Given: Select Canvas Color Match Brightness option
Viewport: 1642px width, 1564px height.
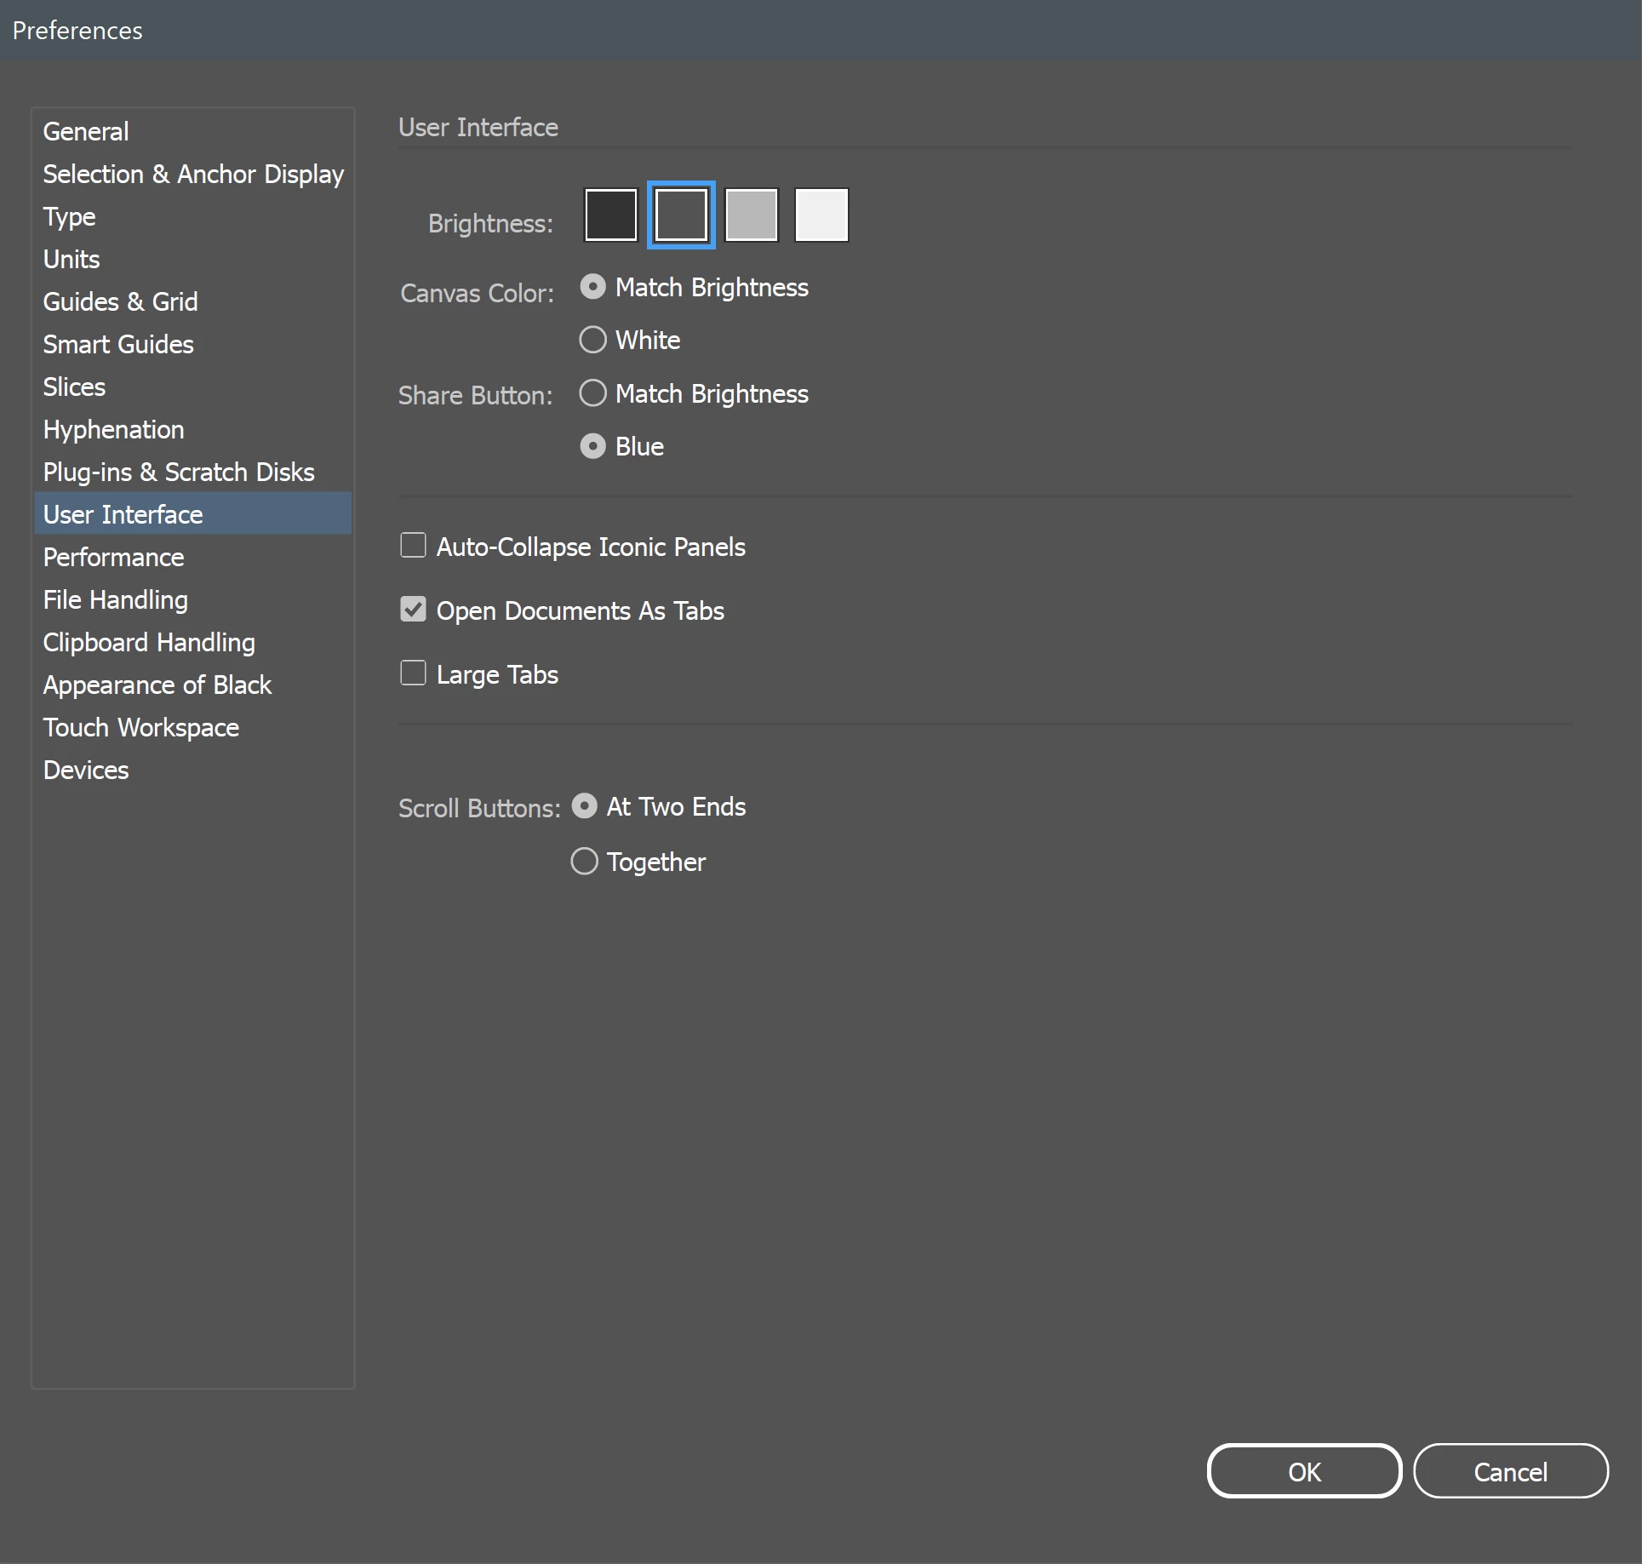Looking at the screenshot, I should tap(592, 288).
